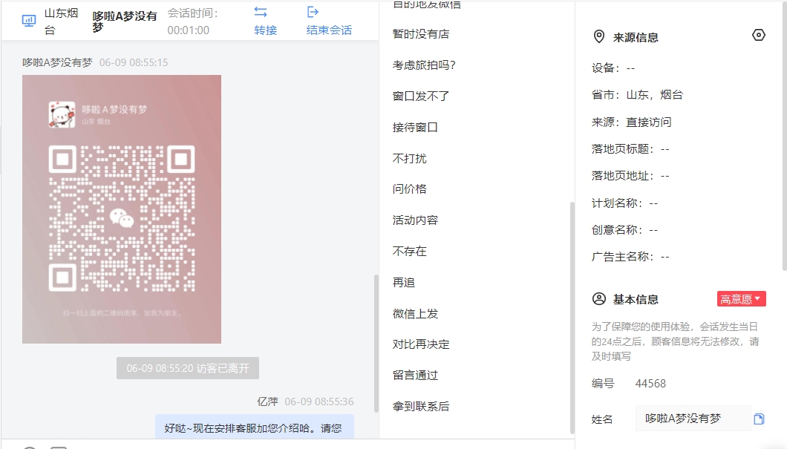Pick the 微信上发 quick reply
This screenshot has width=787, height=449.
(x=415, y=313)
